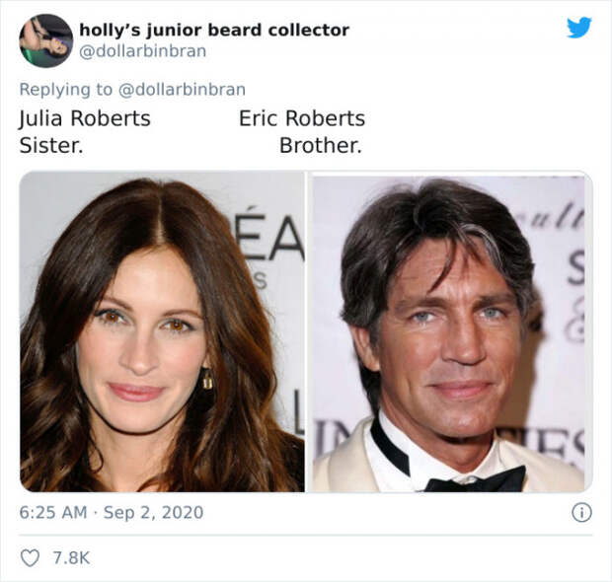This screenshot has height=582, width=612.
Task: Click the Replying to label text
Action: pos(65,90)
